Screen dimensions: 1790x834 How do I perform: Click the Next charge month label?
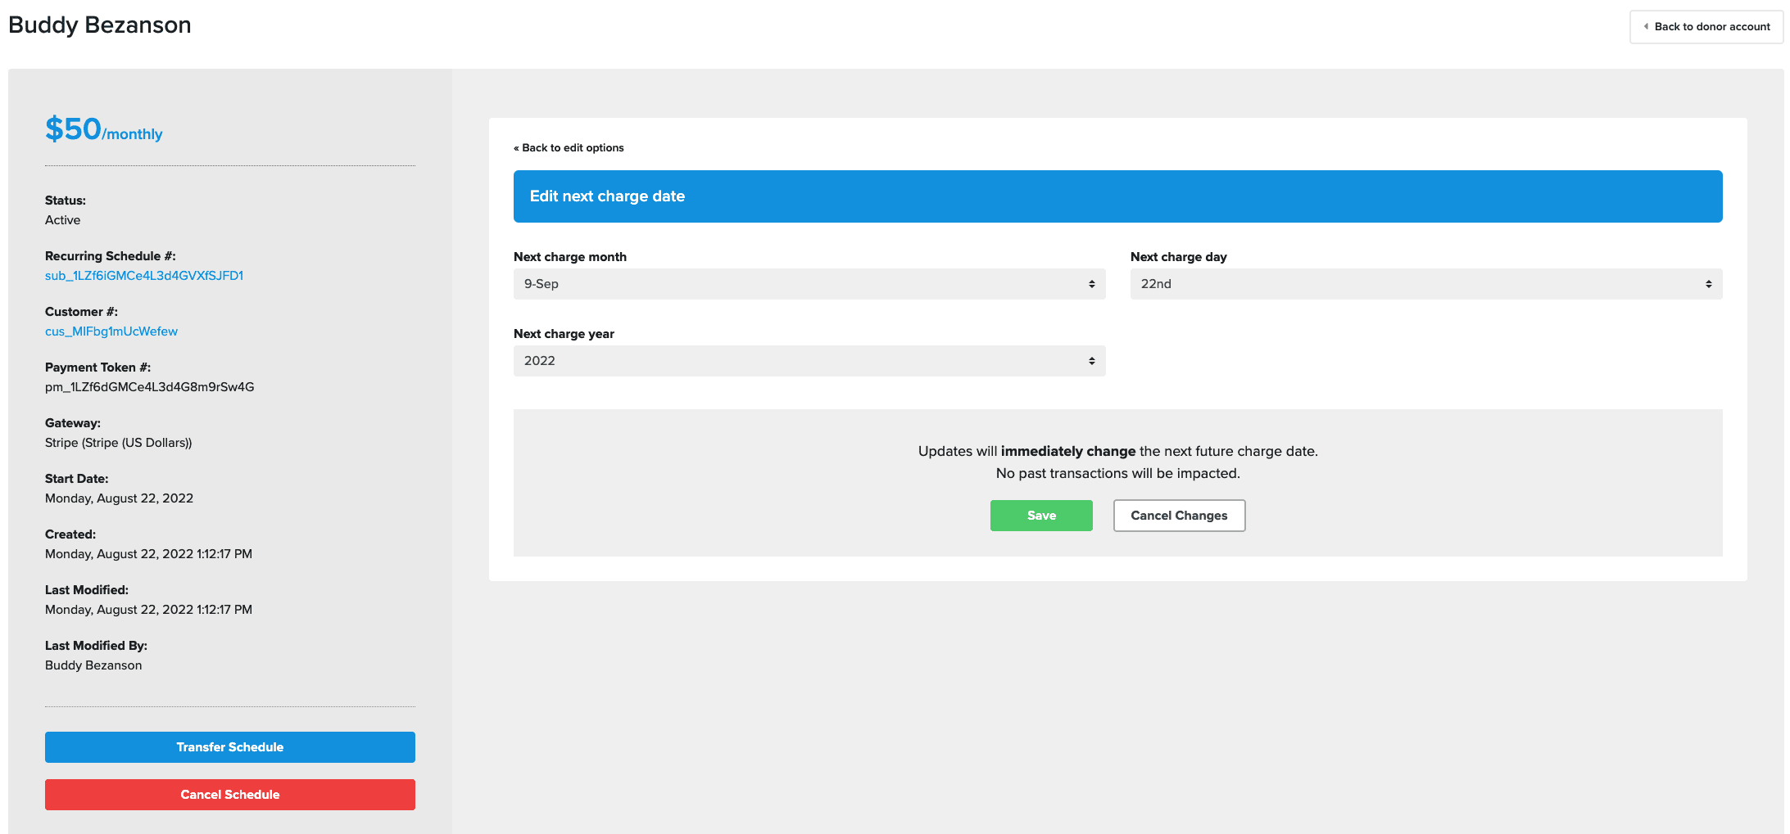click(x=569, y=257)
